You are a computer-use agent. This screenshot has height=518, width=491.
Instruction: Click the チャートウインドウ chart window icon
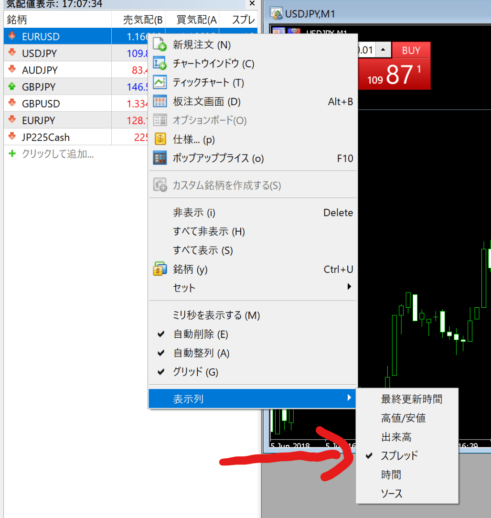(x=160, y=63)
